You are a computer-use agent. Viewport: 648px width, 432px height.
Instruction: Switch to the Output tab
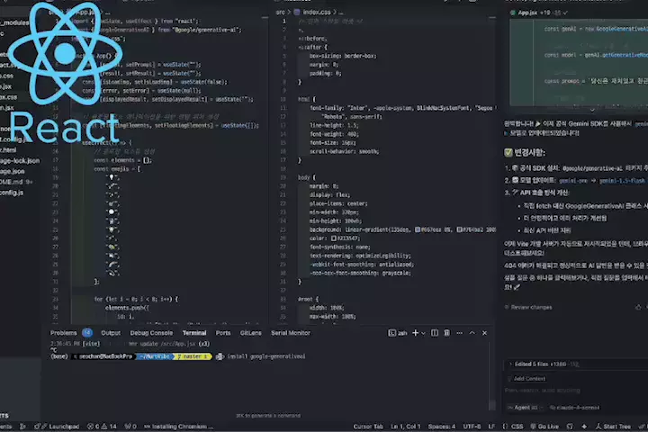(x=111, y=333)
